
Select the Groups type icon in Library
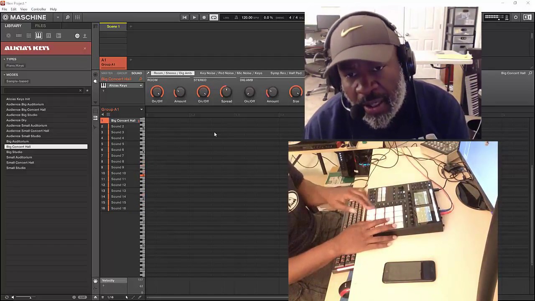pos(19,36)
